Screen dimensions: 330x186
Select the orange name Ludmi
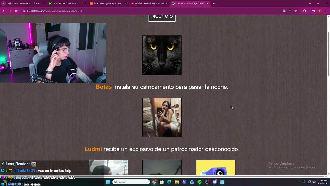pos(93,149)
